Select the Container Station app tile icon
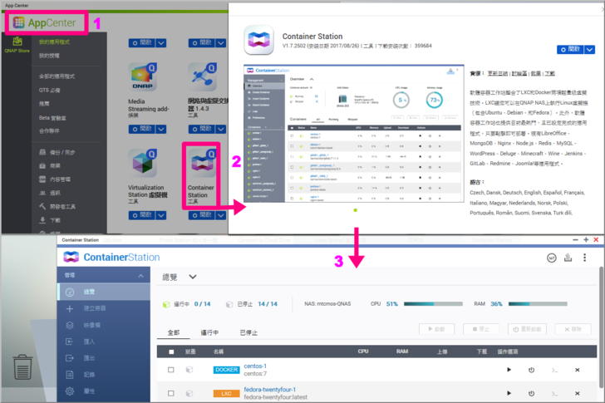 coord(202,163)
